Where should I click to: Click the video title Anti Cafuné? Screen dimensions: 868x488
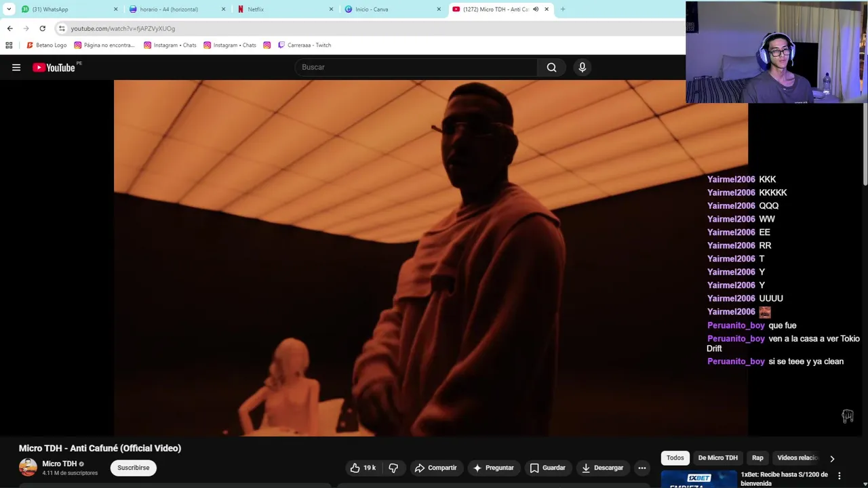100,448
